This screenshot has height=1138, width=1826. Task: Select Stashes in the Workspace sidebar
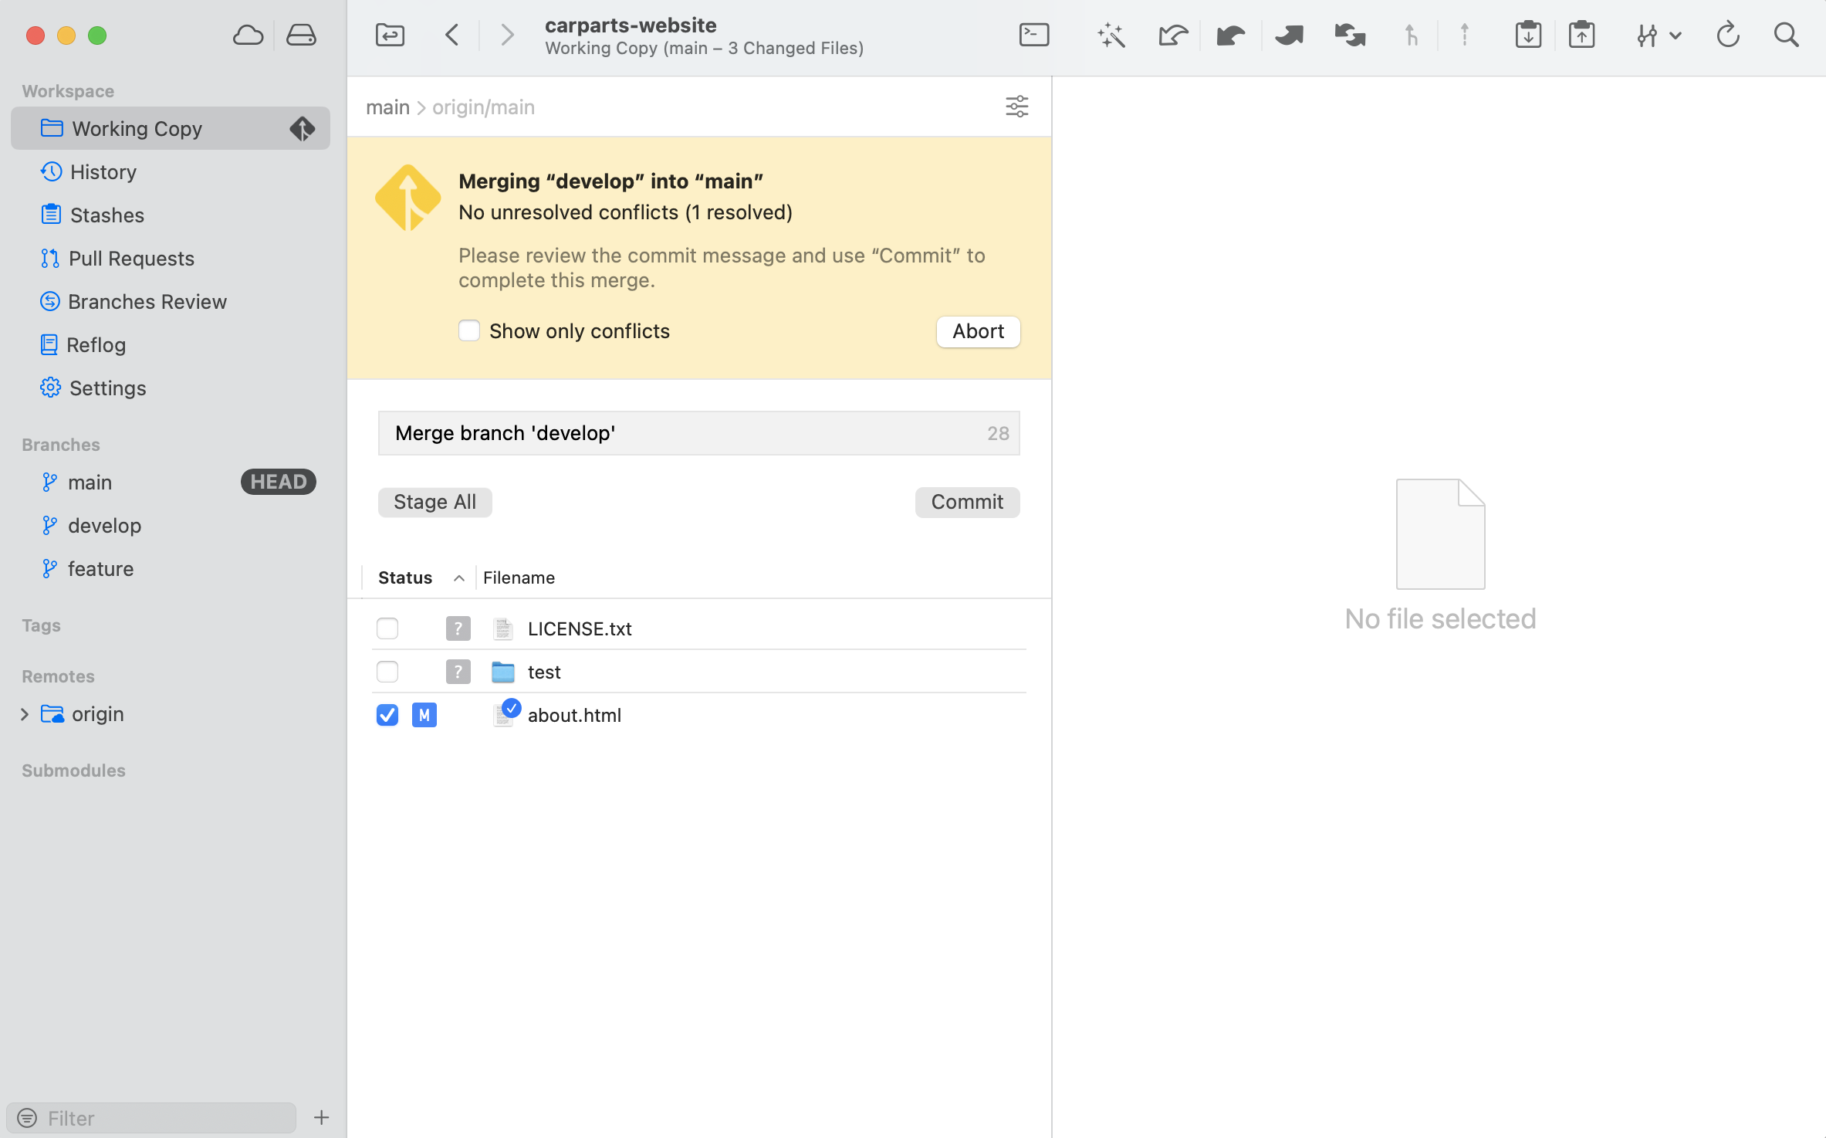107,215
